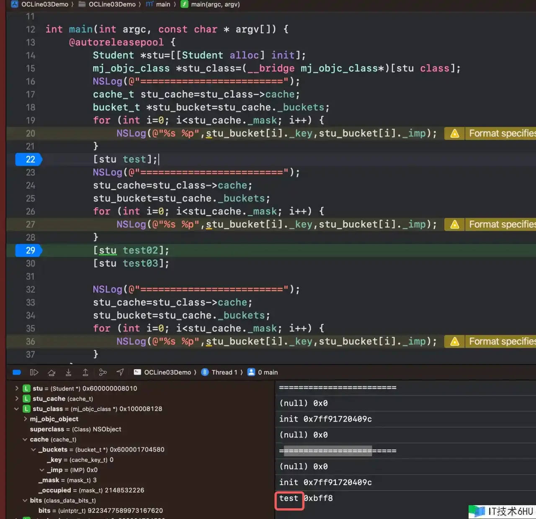Open the Debug View Hierarchy icon

(103, 373)
